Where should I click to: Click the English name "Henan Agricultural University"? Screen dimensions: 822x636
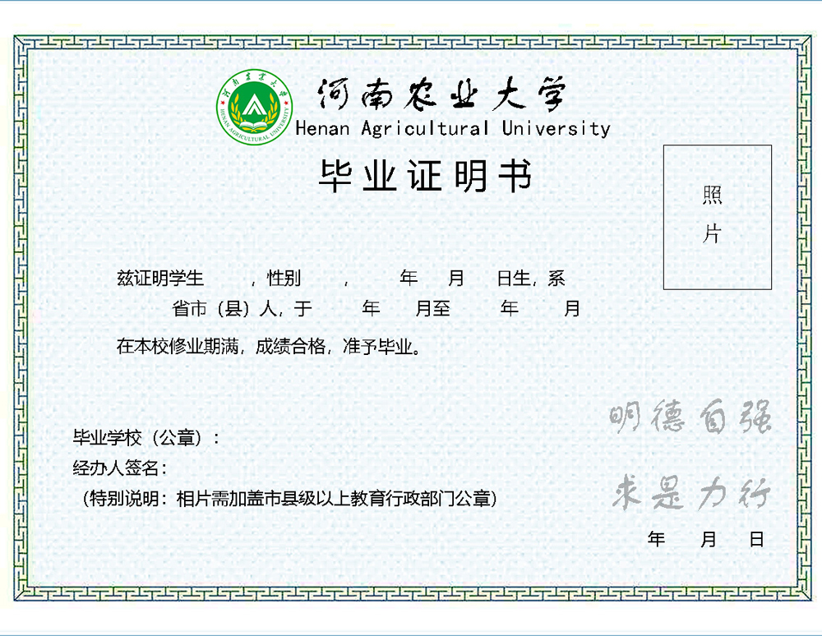pyautogui.click(x=453, y=128)
